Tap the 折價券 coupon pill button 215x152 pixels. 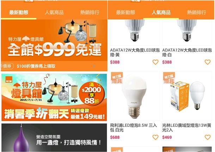tap(7, 66)
